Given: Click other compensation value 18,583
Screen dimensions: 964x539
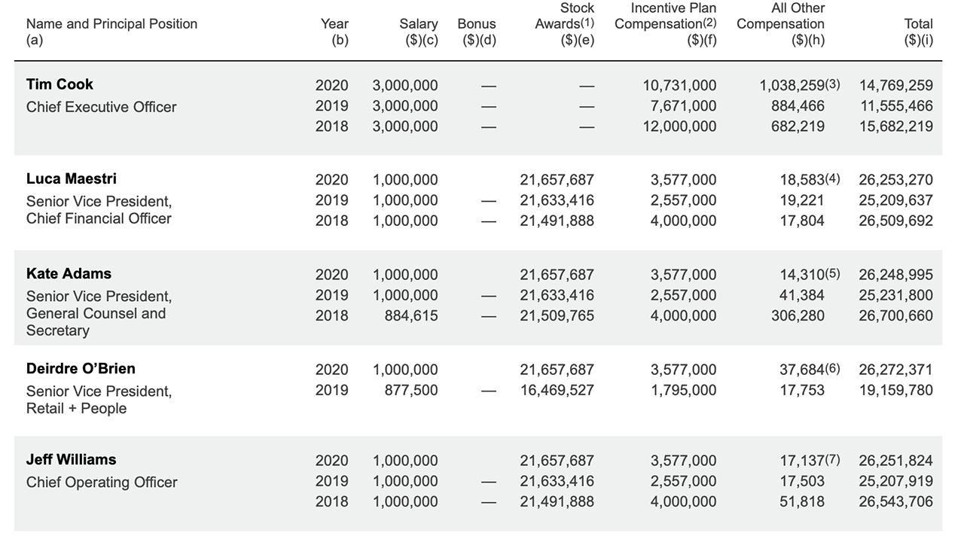Looking at the screenshot, I should (x=802, y=180).
